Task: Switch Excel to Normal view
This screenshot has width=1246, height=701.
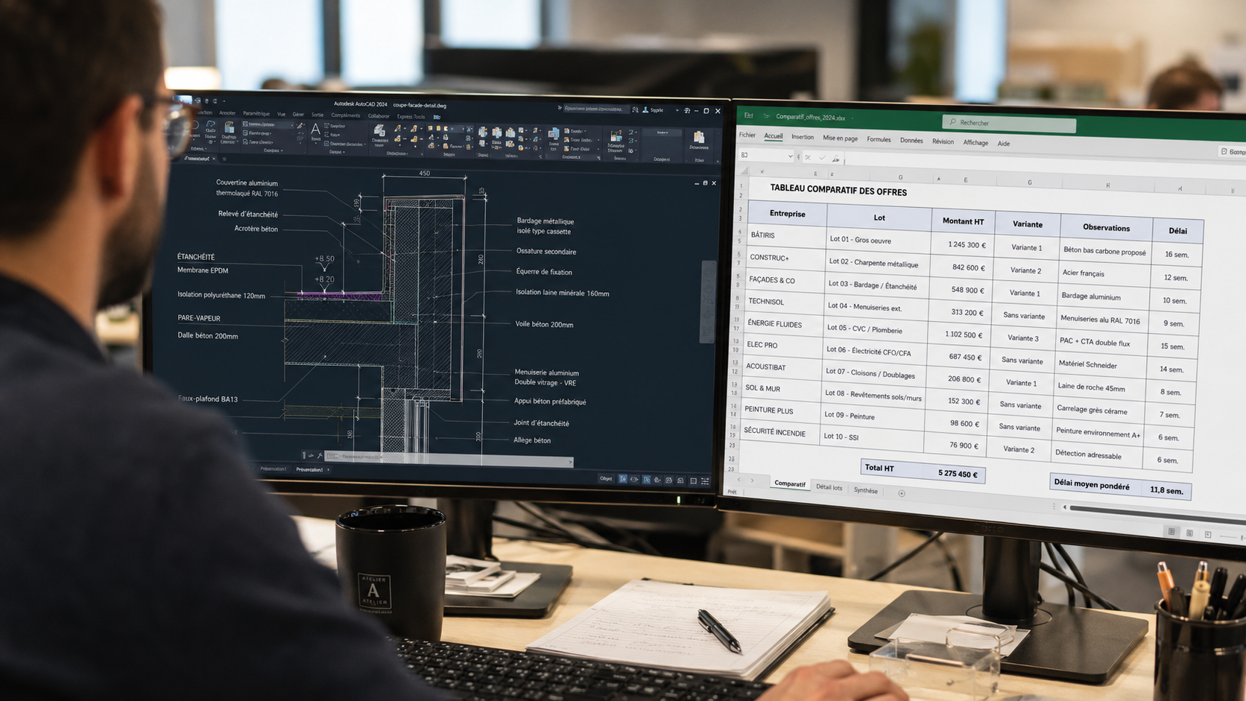Action: (x=1172, y=532)
